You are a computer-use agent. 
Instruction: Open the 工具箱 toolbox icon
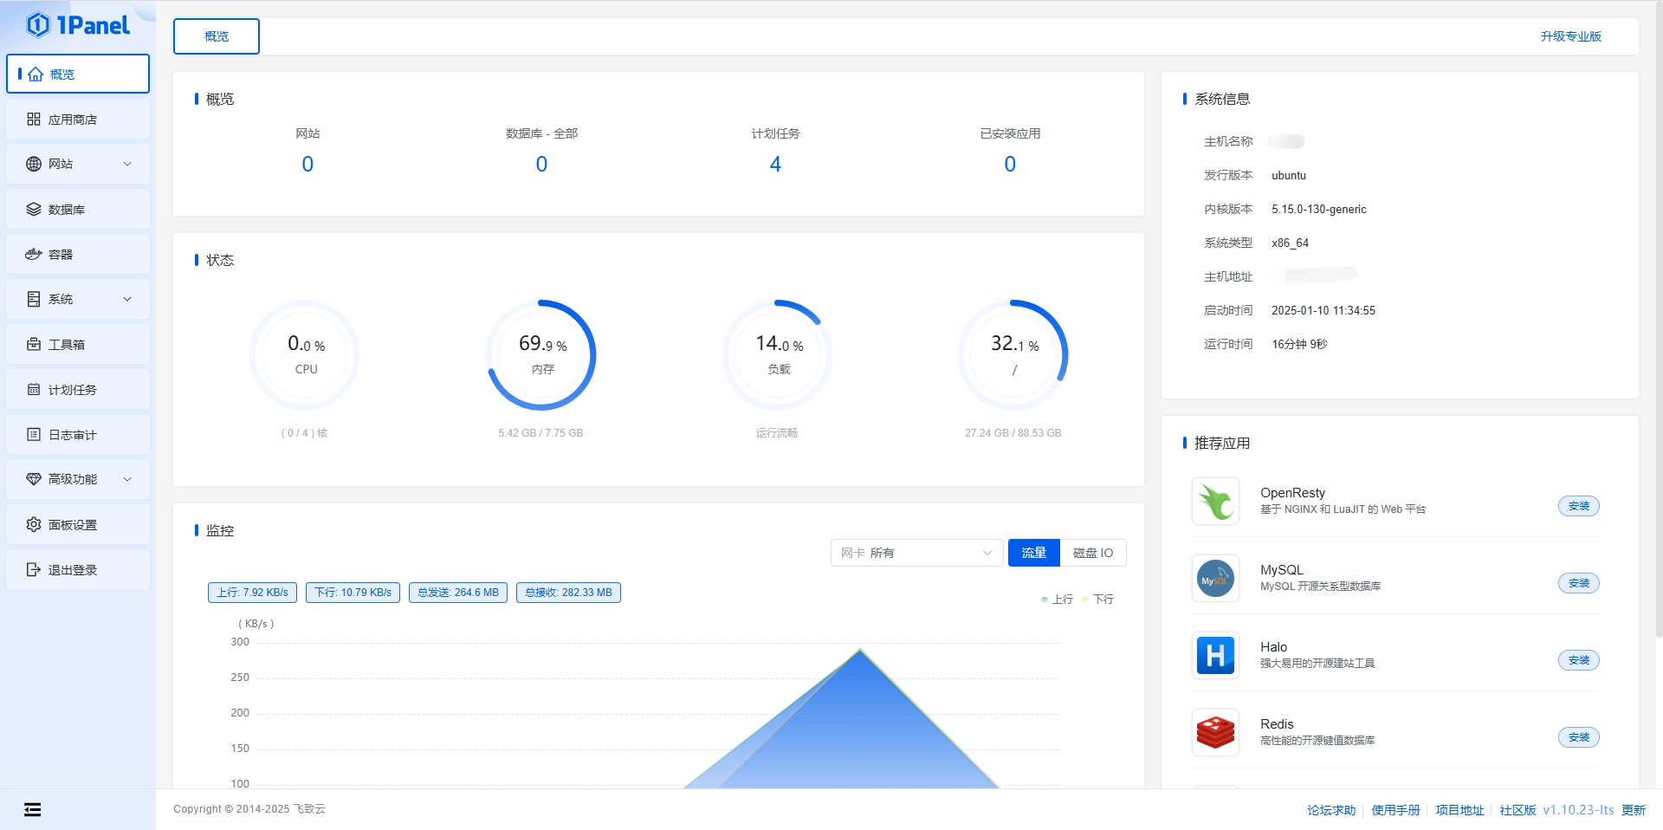[34, 345]
